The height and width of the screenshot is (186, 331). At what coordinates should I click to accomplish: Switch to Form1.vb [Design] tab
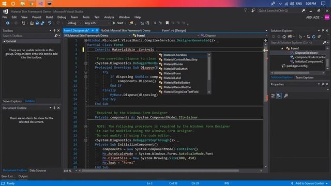(x=174, y=30)
